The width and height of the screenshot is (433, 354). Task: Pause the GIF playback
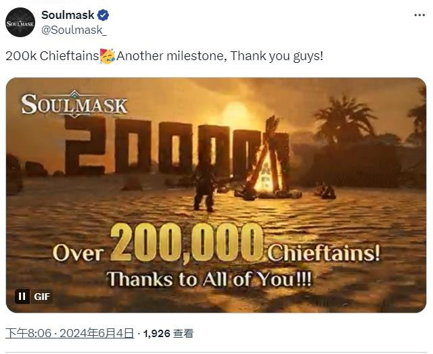point(22,296)
